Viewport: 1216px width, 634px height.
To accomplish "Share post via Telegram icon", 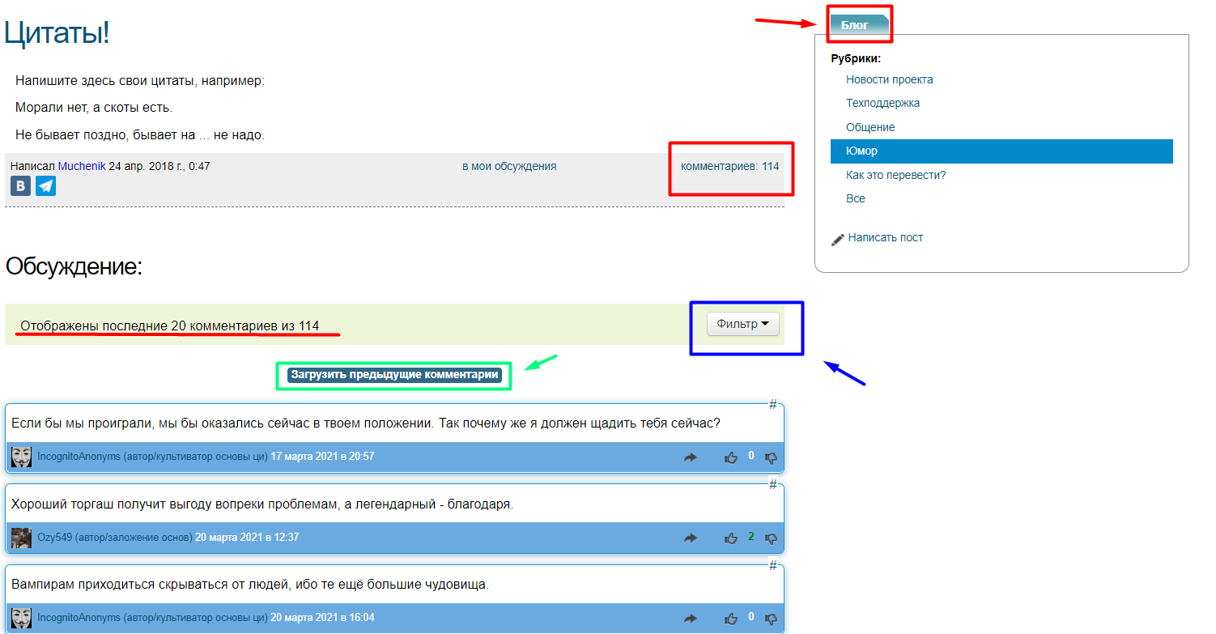I will click(46, 186).
